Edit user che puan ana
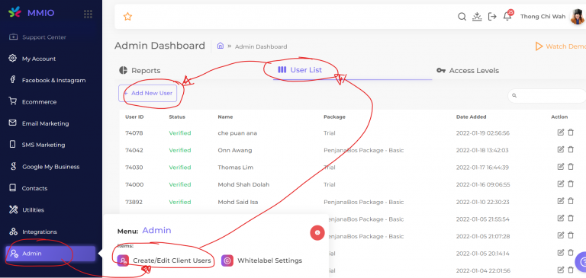Screen dimensions: 586x278 [560, 133]
